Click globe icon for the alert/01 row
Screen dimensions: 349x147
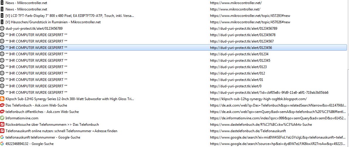click(2, 80)
